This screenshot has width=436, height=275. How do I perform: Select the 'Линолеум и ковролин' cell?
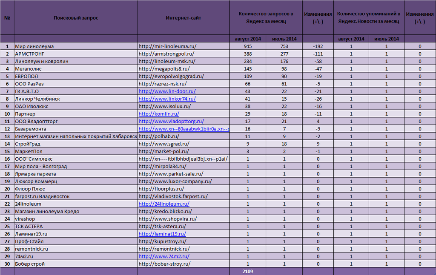76,61
